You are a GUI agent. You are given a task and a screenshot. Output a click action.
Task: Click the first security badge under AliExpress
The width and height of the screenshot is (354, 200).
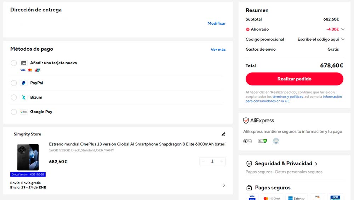pyautogui.click(x=247, y=141)
